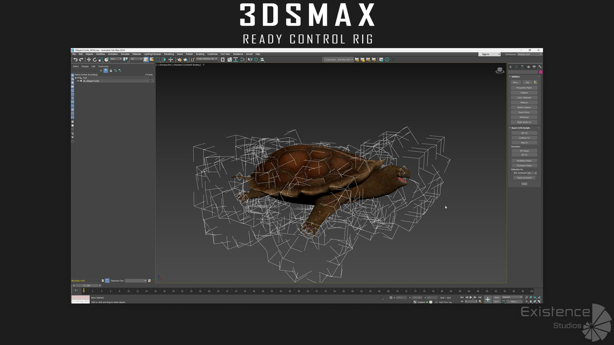Open the Selection Set dropdown at bottom

coord(136,281)
